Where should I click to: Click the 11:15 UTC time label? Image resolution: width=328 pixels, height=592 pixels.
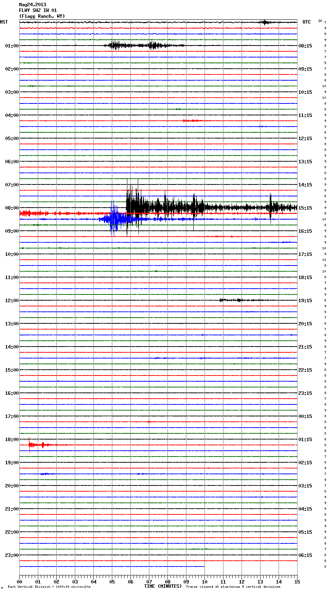305,115
